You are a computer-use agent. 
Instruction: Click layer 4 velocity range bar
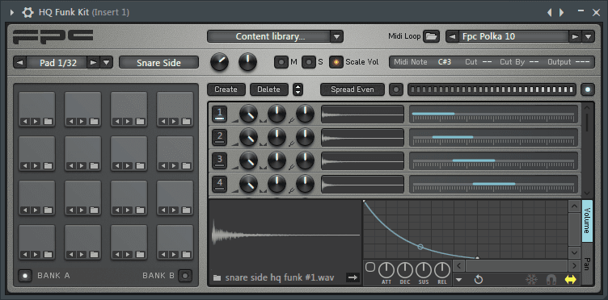coord(494,184)
